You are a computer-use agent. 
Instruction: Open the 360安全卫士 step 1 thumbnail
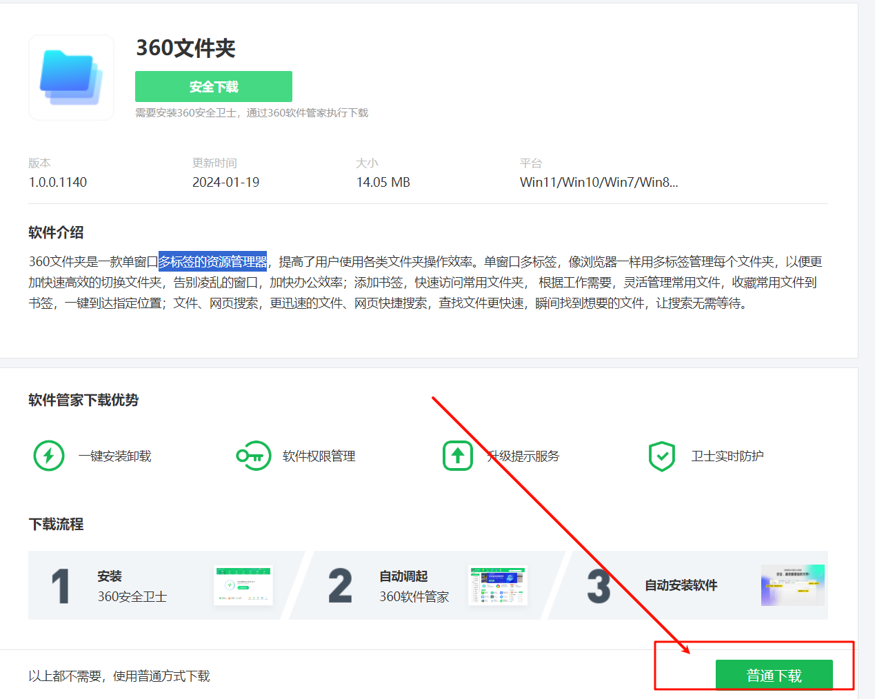click(243, 586)
